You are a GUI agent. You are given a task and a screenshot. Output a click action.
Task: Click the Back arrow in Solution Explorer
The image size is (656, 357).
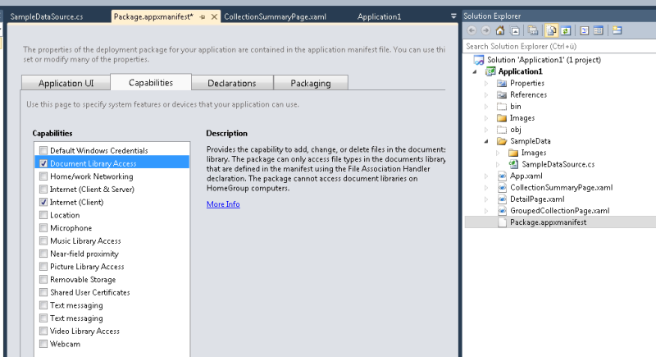(471, 30)
